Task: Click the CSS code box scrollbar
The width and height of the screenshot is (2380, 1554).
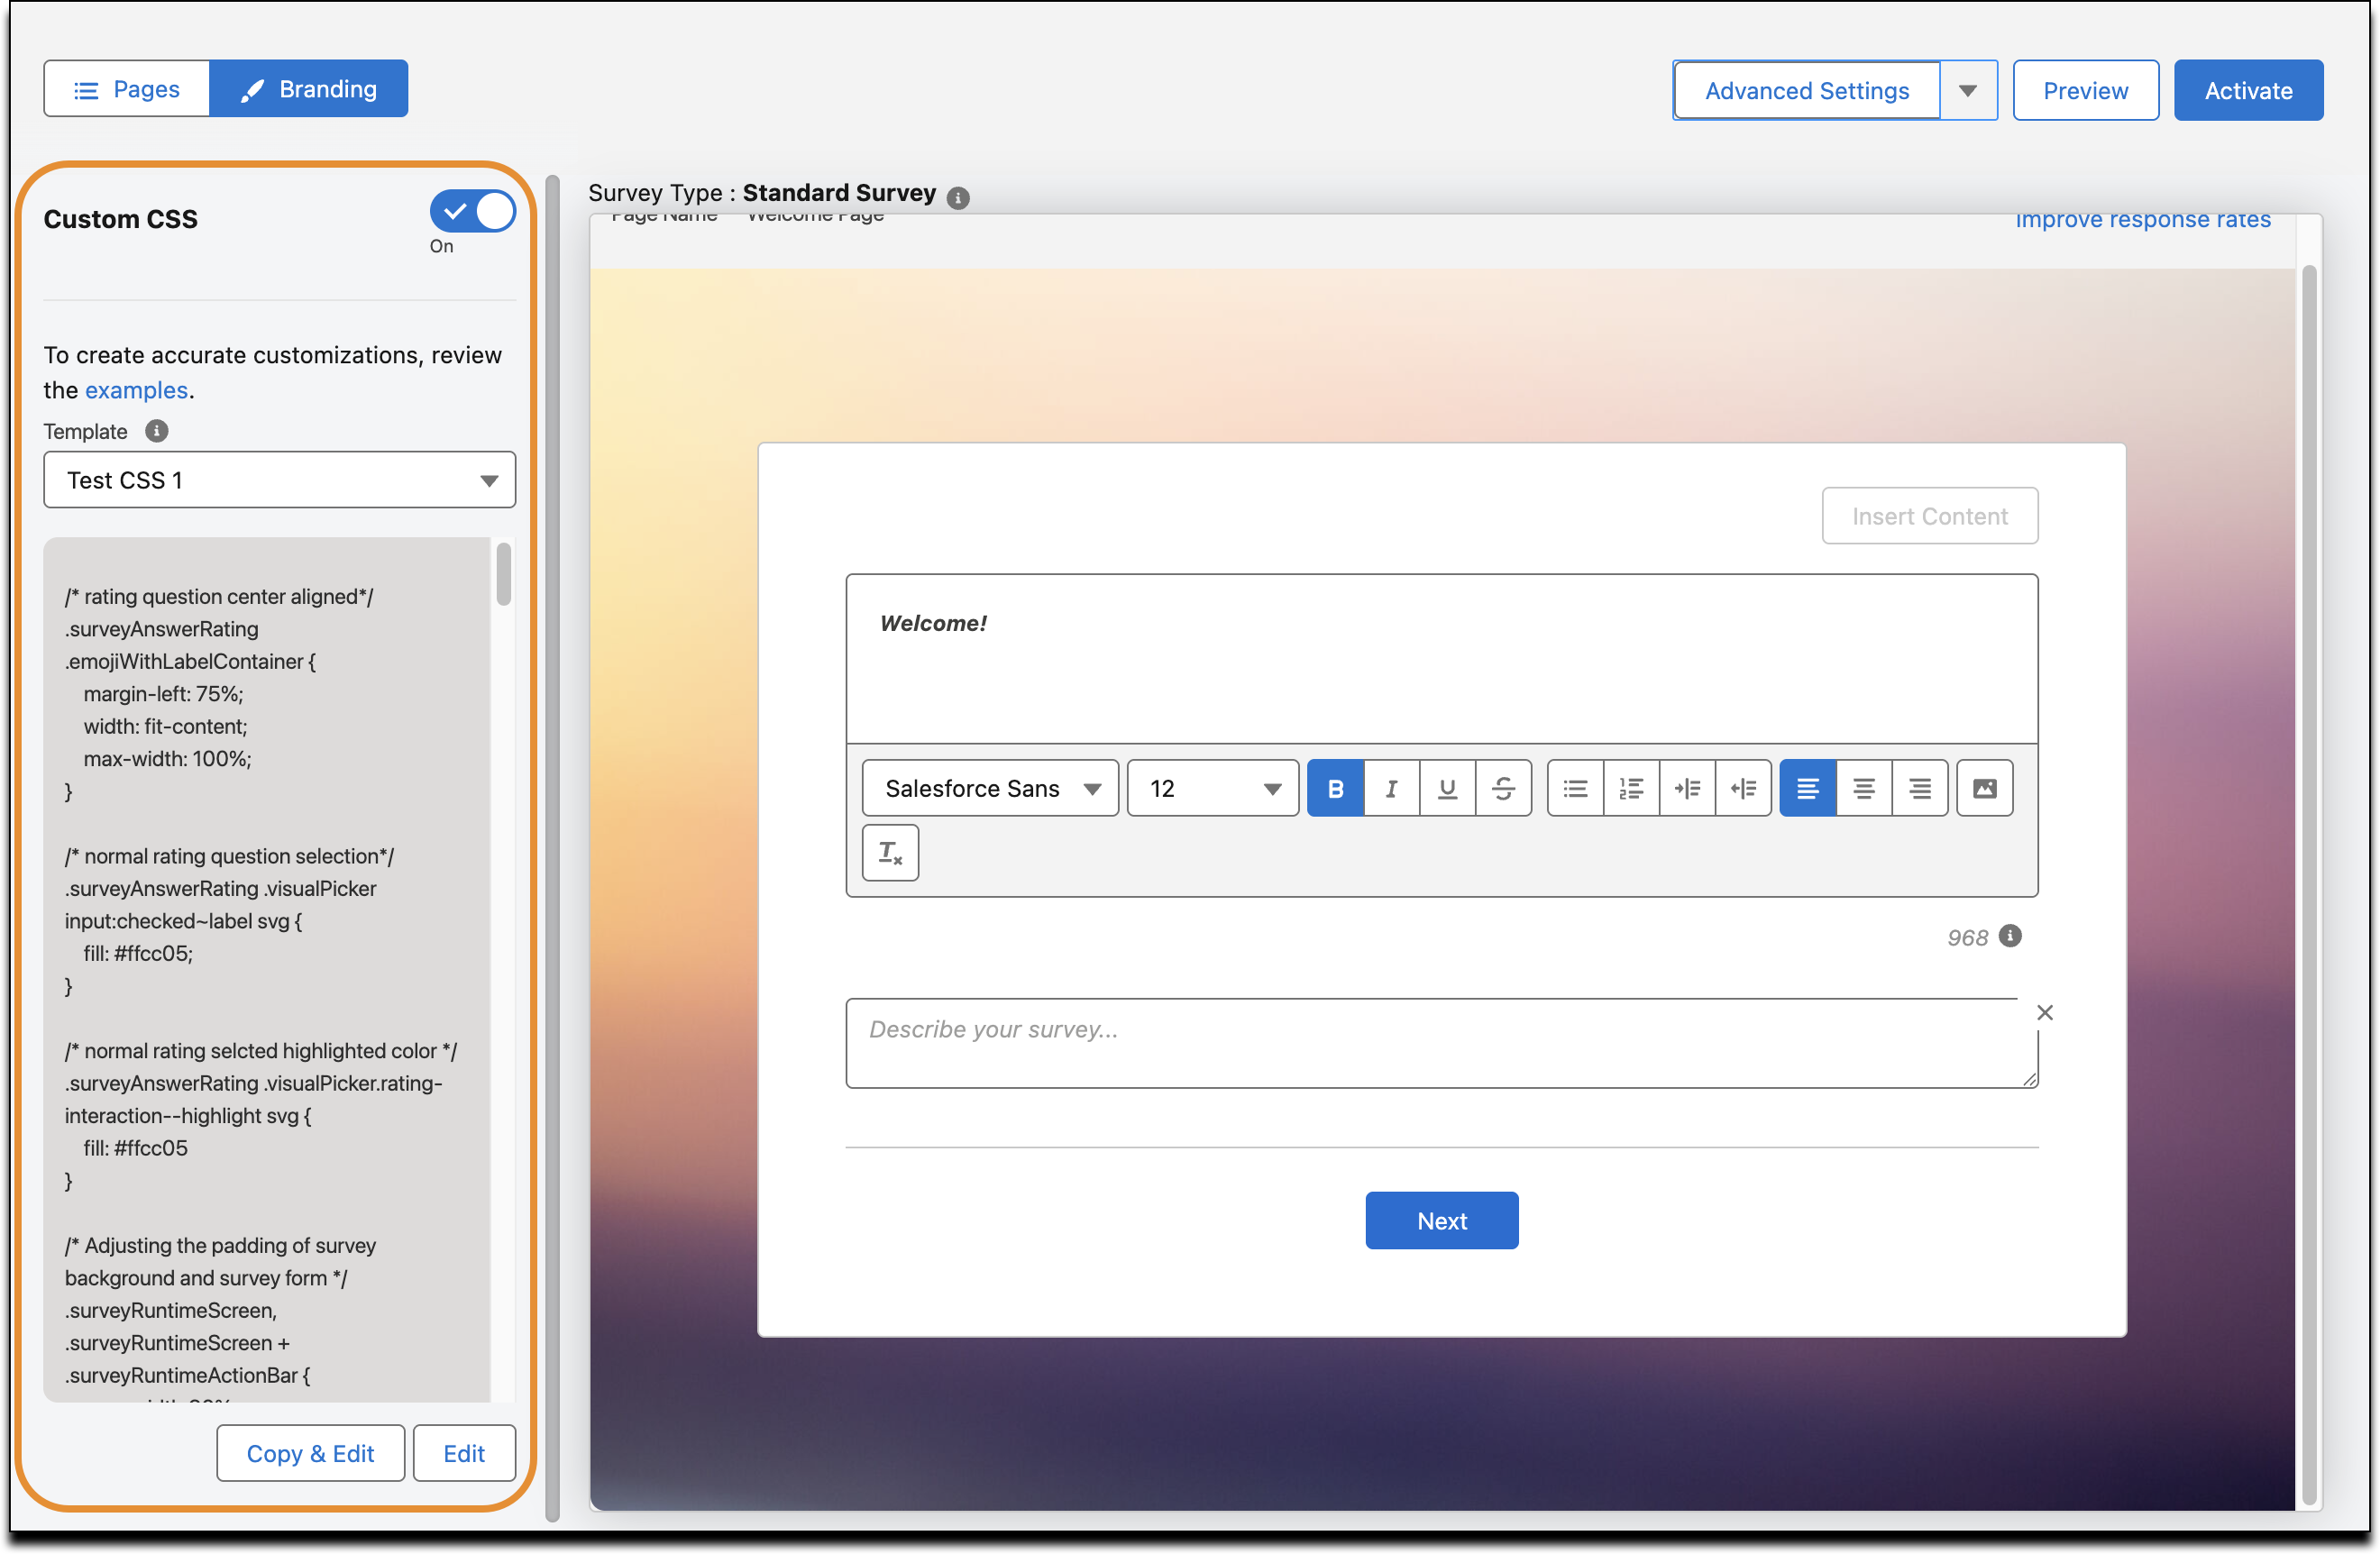Action: [x=503, y=574]
